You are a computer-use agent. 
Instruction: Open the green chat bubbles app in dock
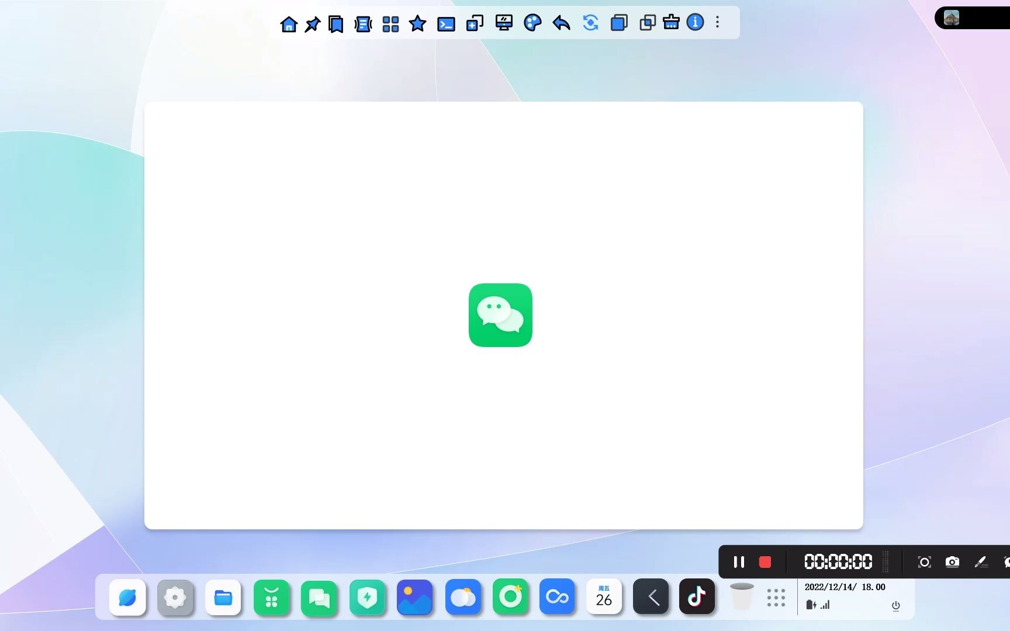(319, 598)
